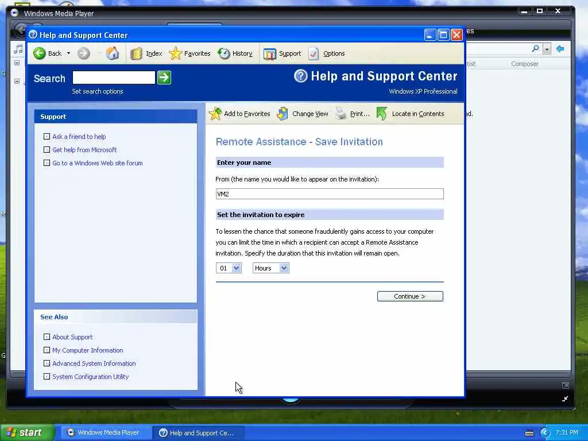Open the About Support link

[x=72, y=337]
